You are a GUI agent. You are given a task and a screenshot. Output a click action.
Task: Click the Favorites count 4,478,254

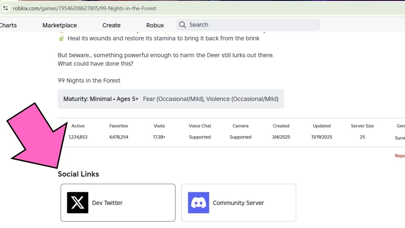pos(118,137)
